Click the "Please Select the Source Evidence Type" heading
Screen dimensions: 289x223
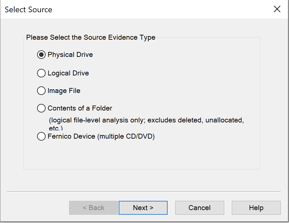pyautogui.click(x=91, y=37)
